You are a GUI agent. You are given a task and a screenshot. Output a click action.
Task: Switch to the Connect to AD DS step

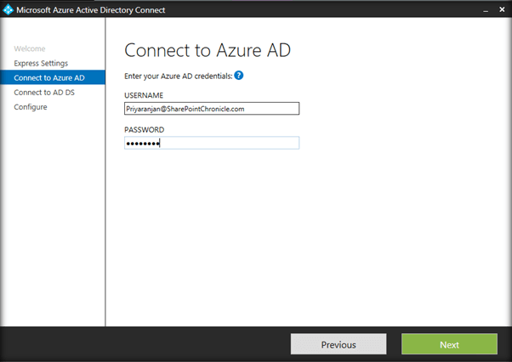(x=44, y=93)
